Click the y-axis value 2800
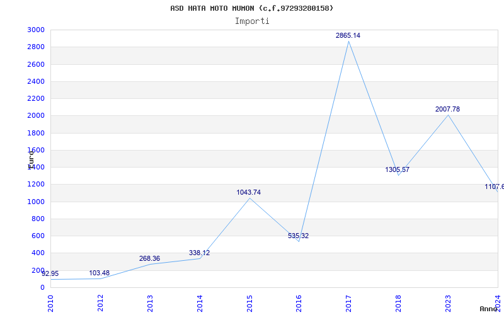Viewport: 504px width, 315px height. pyautogui.click(x=36, y=47)
